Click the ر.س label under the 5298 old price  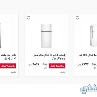pyautogui.click(x=46, y=68)
